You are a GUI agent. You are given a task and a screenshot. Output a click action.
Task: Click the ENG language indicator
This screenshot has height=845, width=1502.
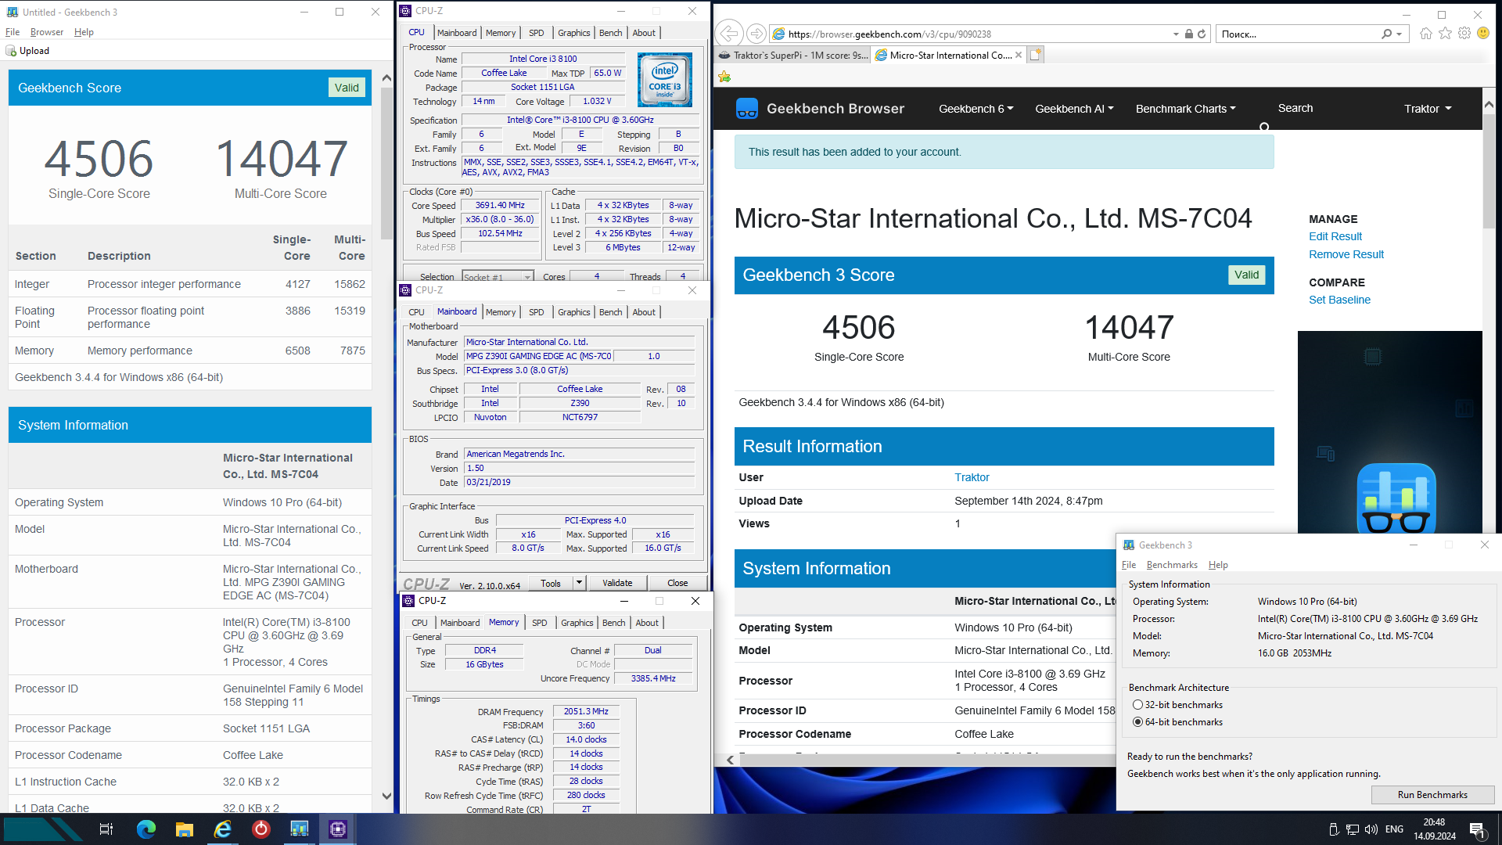(x=1394, y=829)
